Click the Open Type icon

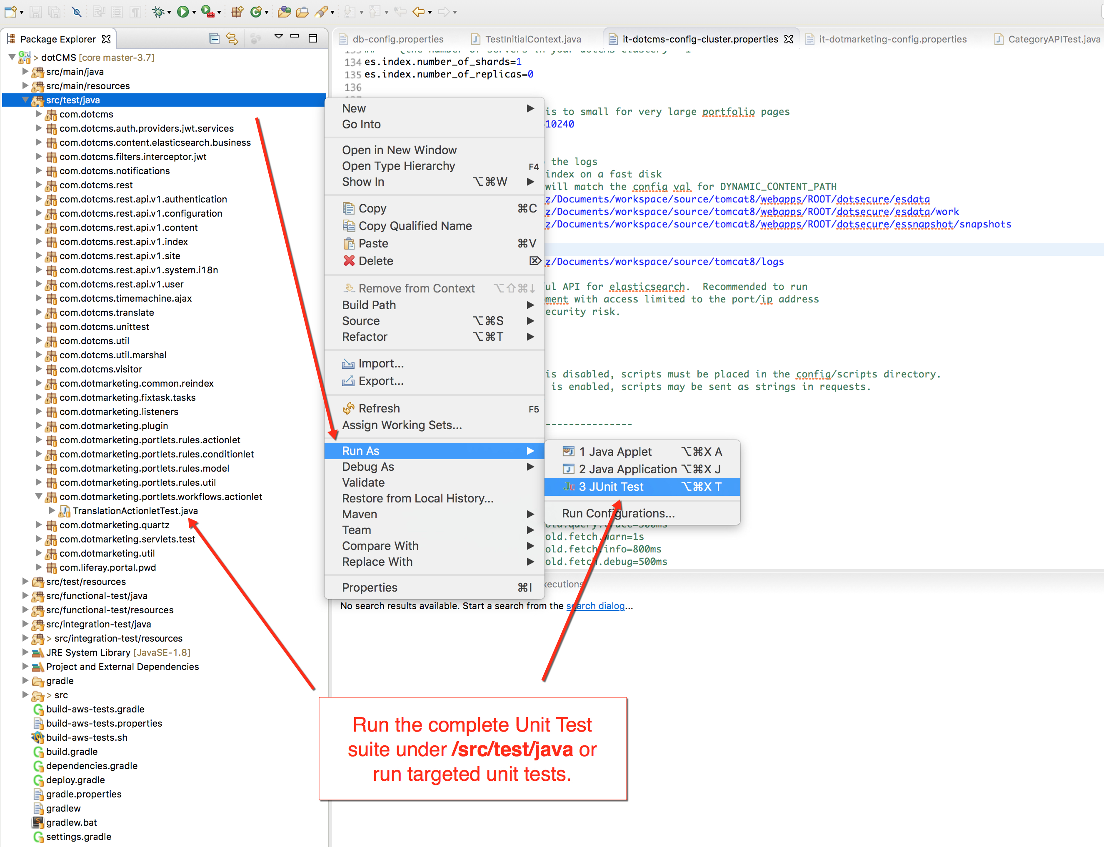pos(284,12)
